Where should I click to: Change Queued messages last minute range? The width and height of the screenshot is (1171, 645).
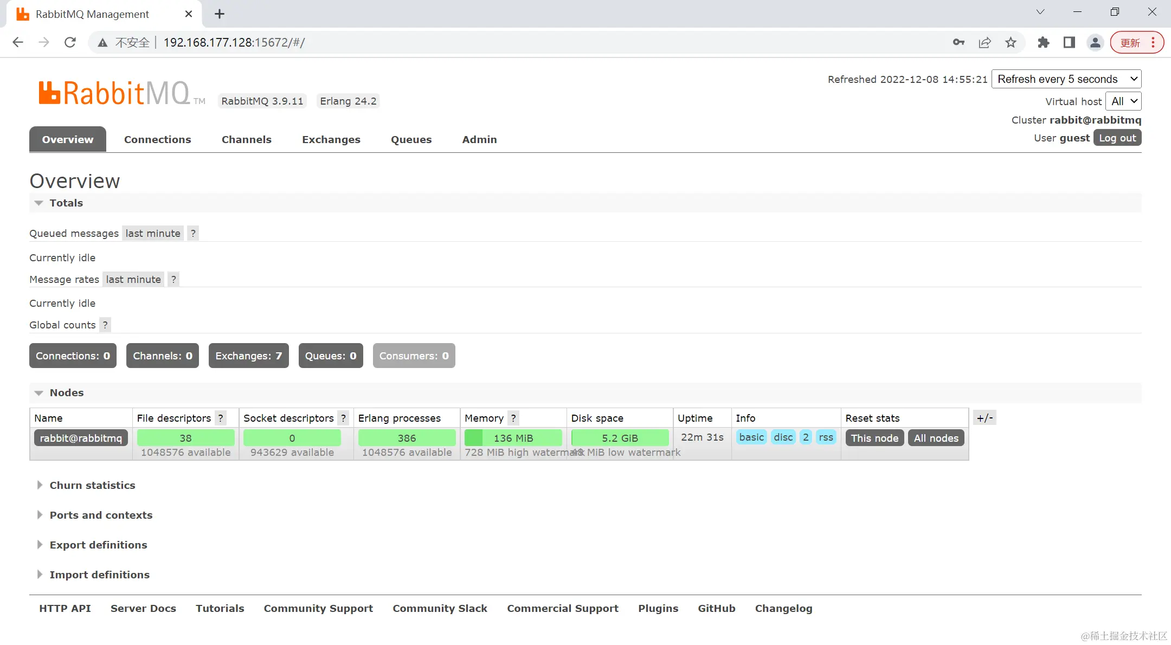coord(153,233)
